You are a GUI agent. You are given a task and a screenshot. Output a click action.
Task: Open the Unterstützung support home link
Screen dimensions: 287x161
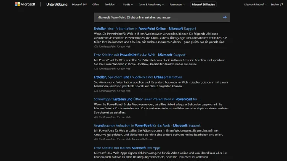(57, 4)
